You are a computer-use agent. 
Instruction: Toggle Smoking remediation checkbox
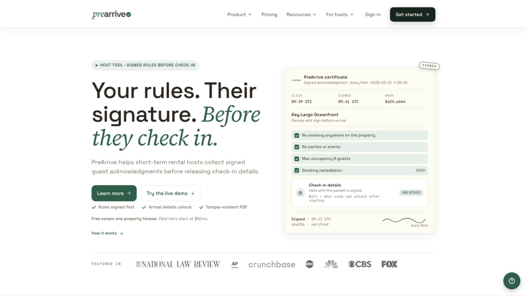click(x=297, y=171)
